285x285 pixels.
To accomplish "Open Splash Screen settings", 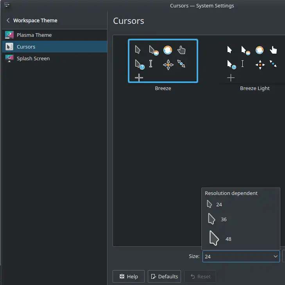I will [54, 58].
